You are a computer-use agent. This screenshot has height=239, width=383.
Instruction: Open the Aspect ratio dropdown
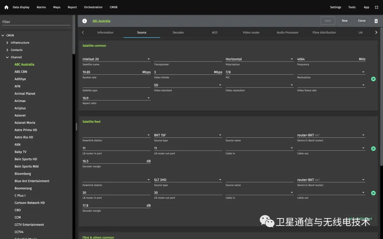pyautogui.click(x=116, y=98)
